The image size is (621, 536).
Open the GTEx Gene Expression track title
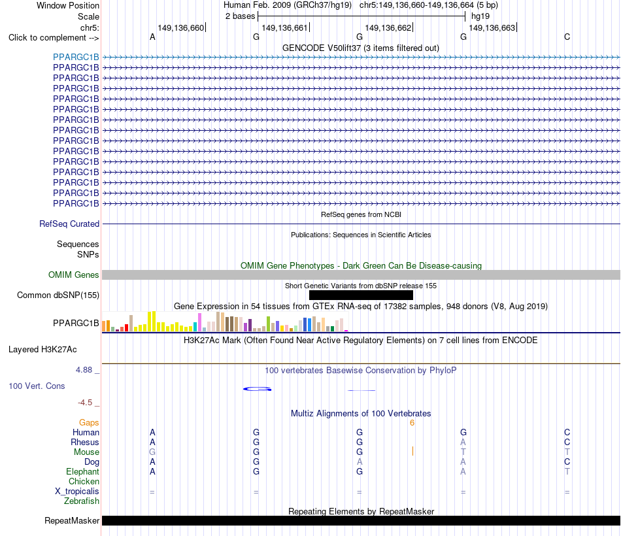(x=360, y=306)
